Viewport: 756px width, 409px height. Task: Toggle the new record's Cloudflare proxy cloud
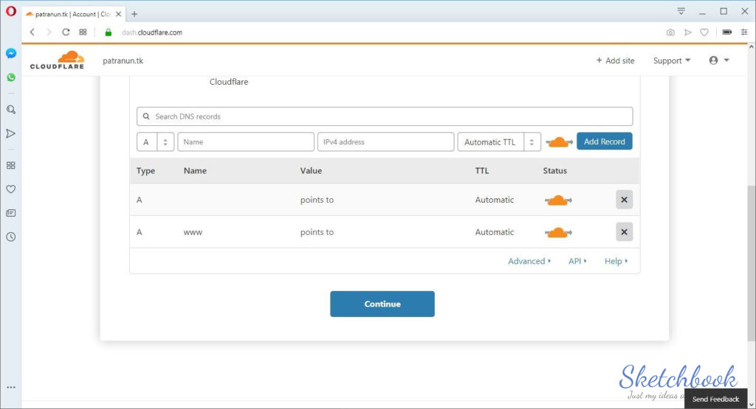coord(559,142)
